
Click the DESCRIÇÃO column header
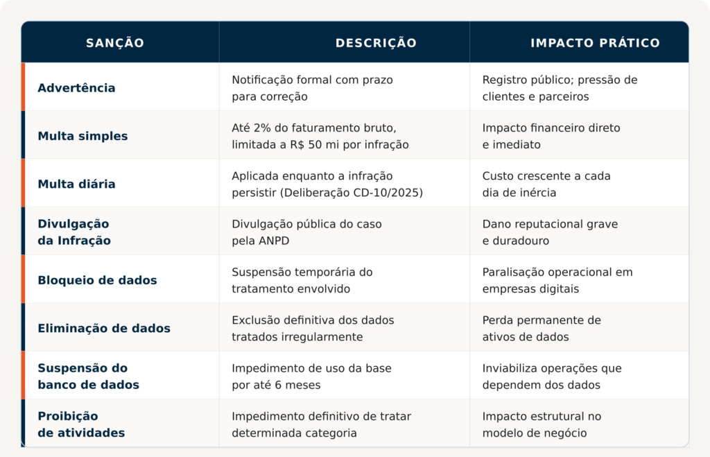(x=376, y=43)
